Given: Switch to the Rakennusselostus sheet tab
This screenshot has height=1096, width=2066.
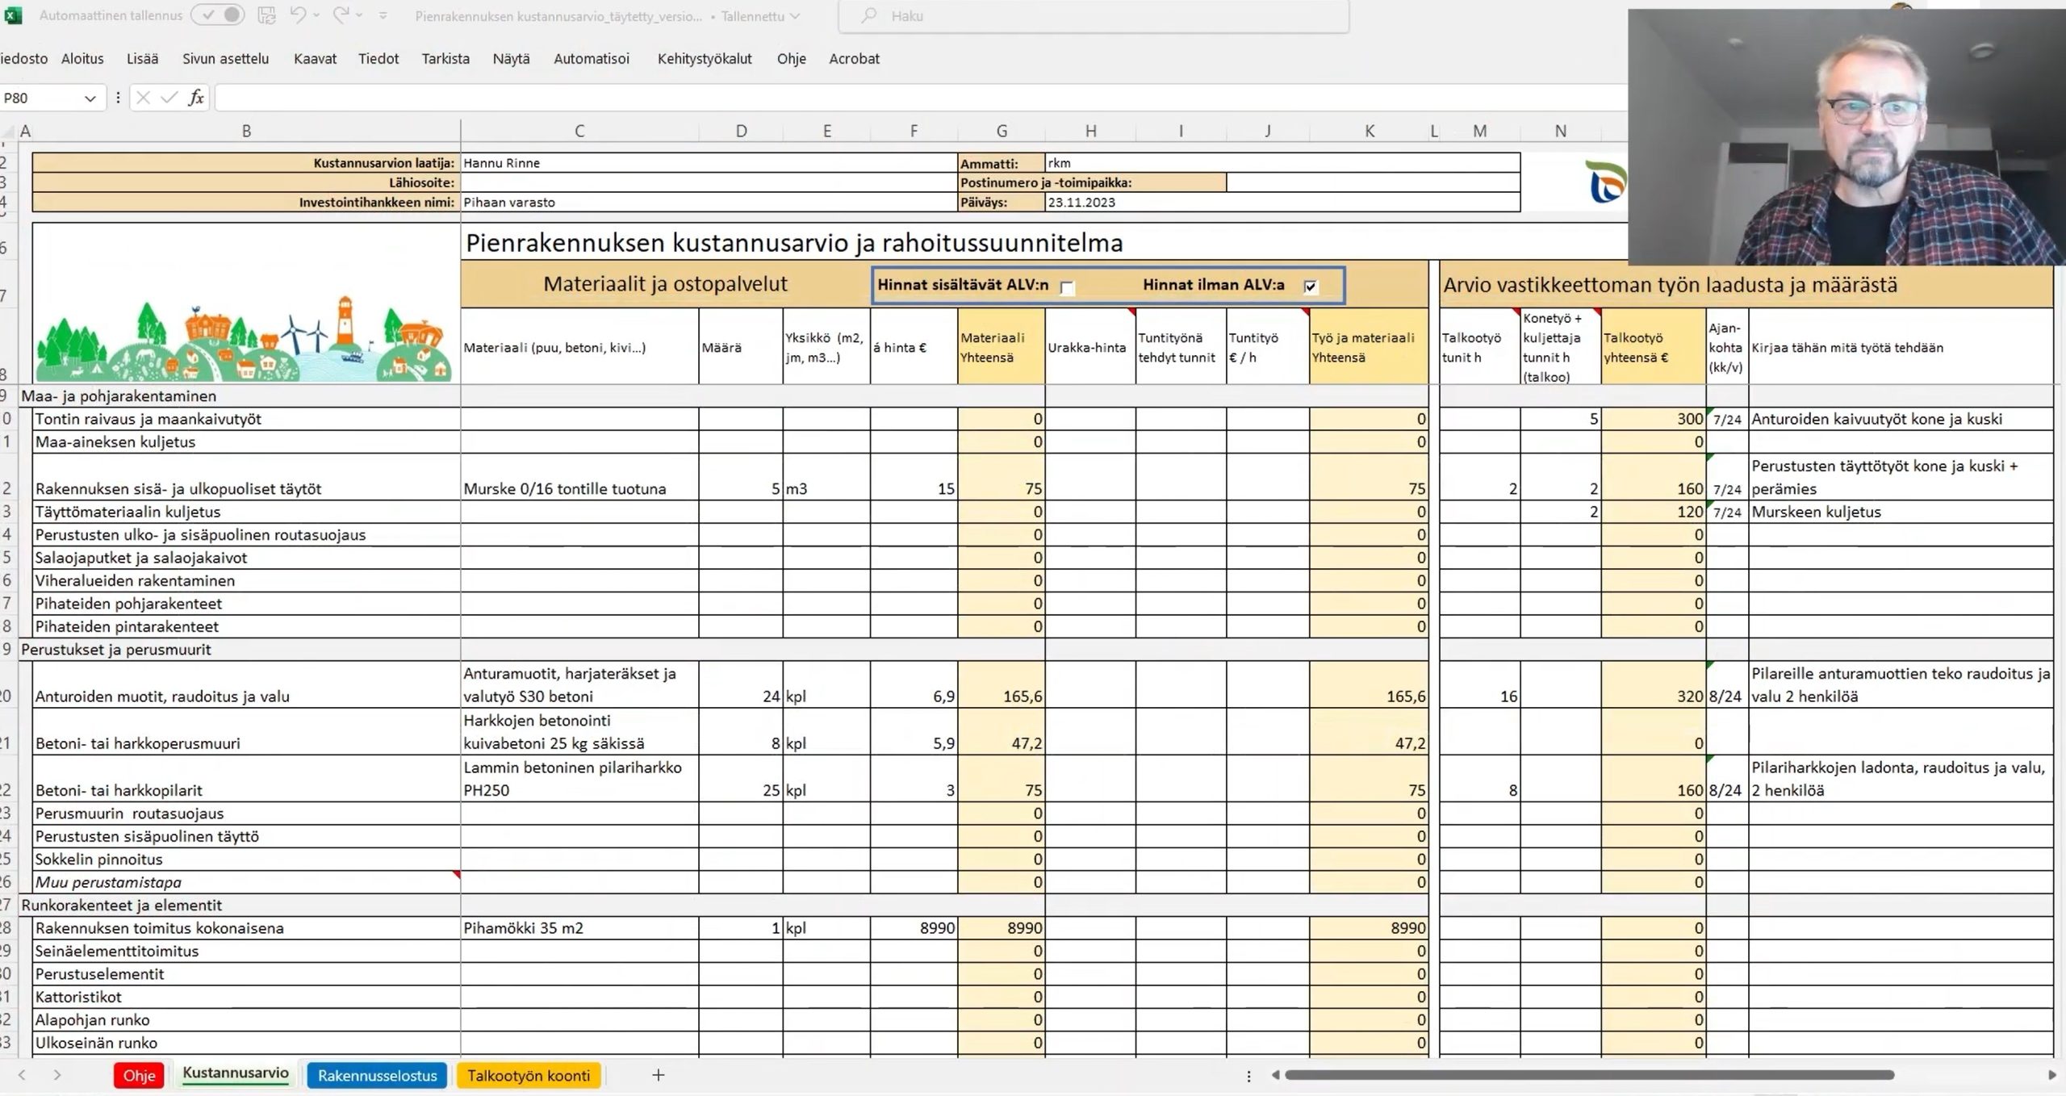Looking at the screenshot, I should (x=377, y=1075).
